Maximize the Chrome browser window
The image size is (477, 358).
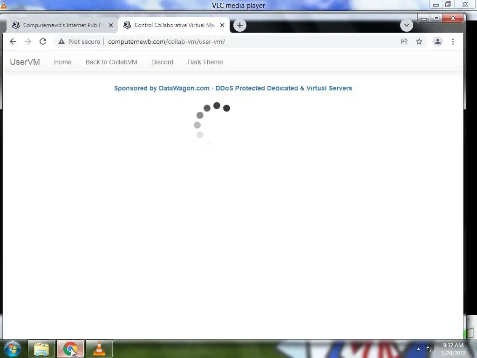coord(436,18)
